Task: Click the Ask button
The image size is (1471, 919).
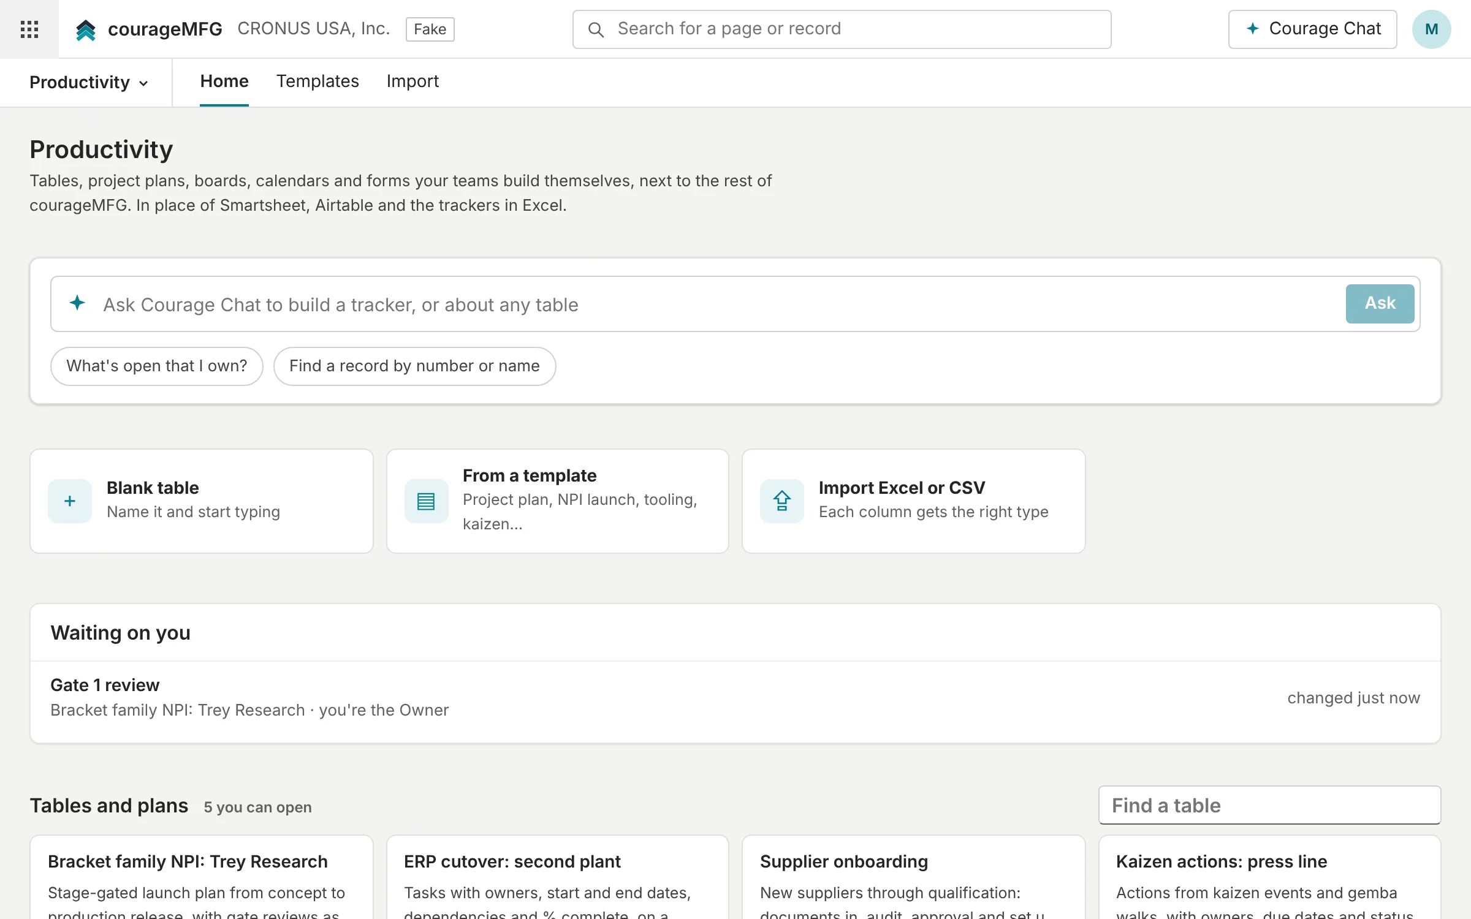Action: coord(1380,303)
